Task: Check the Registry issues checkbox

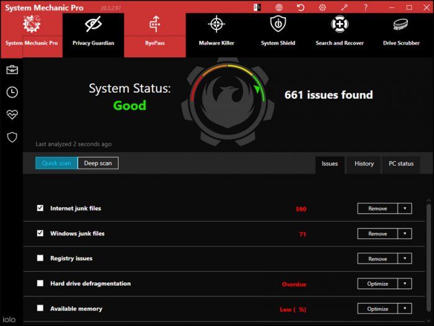Action: point(40,258)
